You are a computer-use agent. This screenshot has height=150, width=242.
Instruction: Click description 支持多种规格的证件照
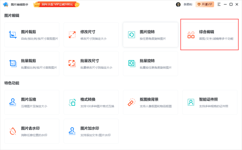coord(214,106)
